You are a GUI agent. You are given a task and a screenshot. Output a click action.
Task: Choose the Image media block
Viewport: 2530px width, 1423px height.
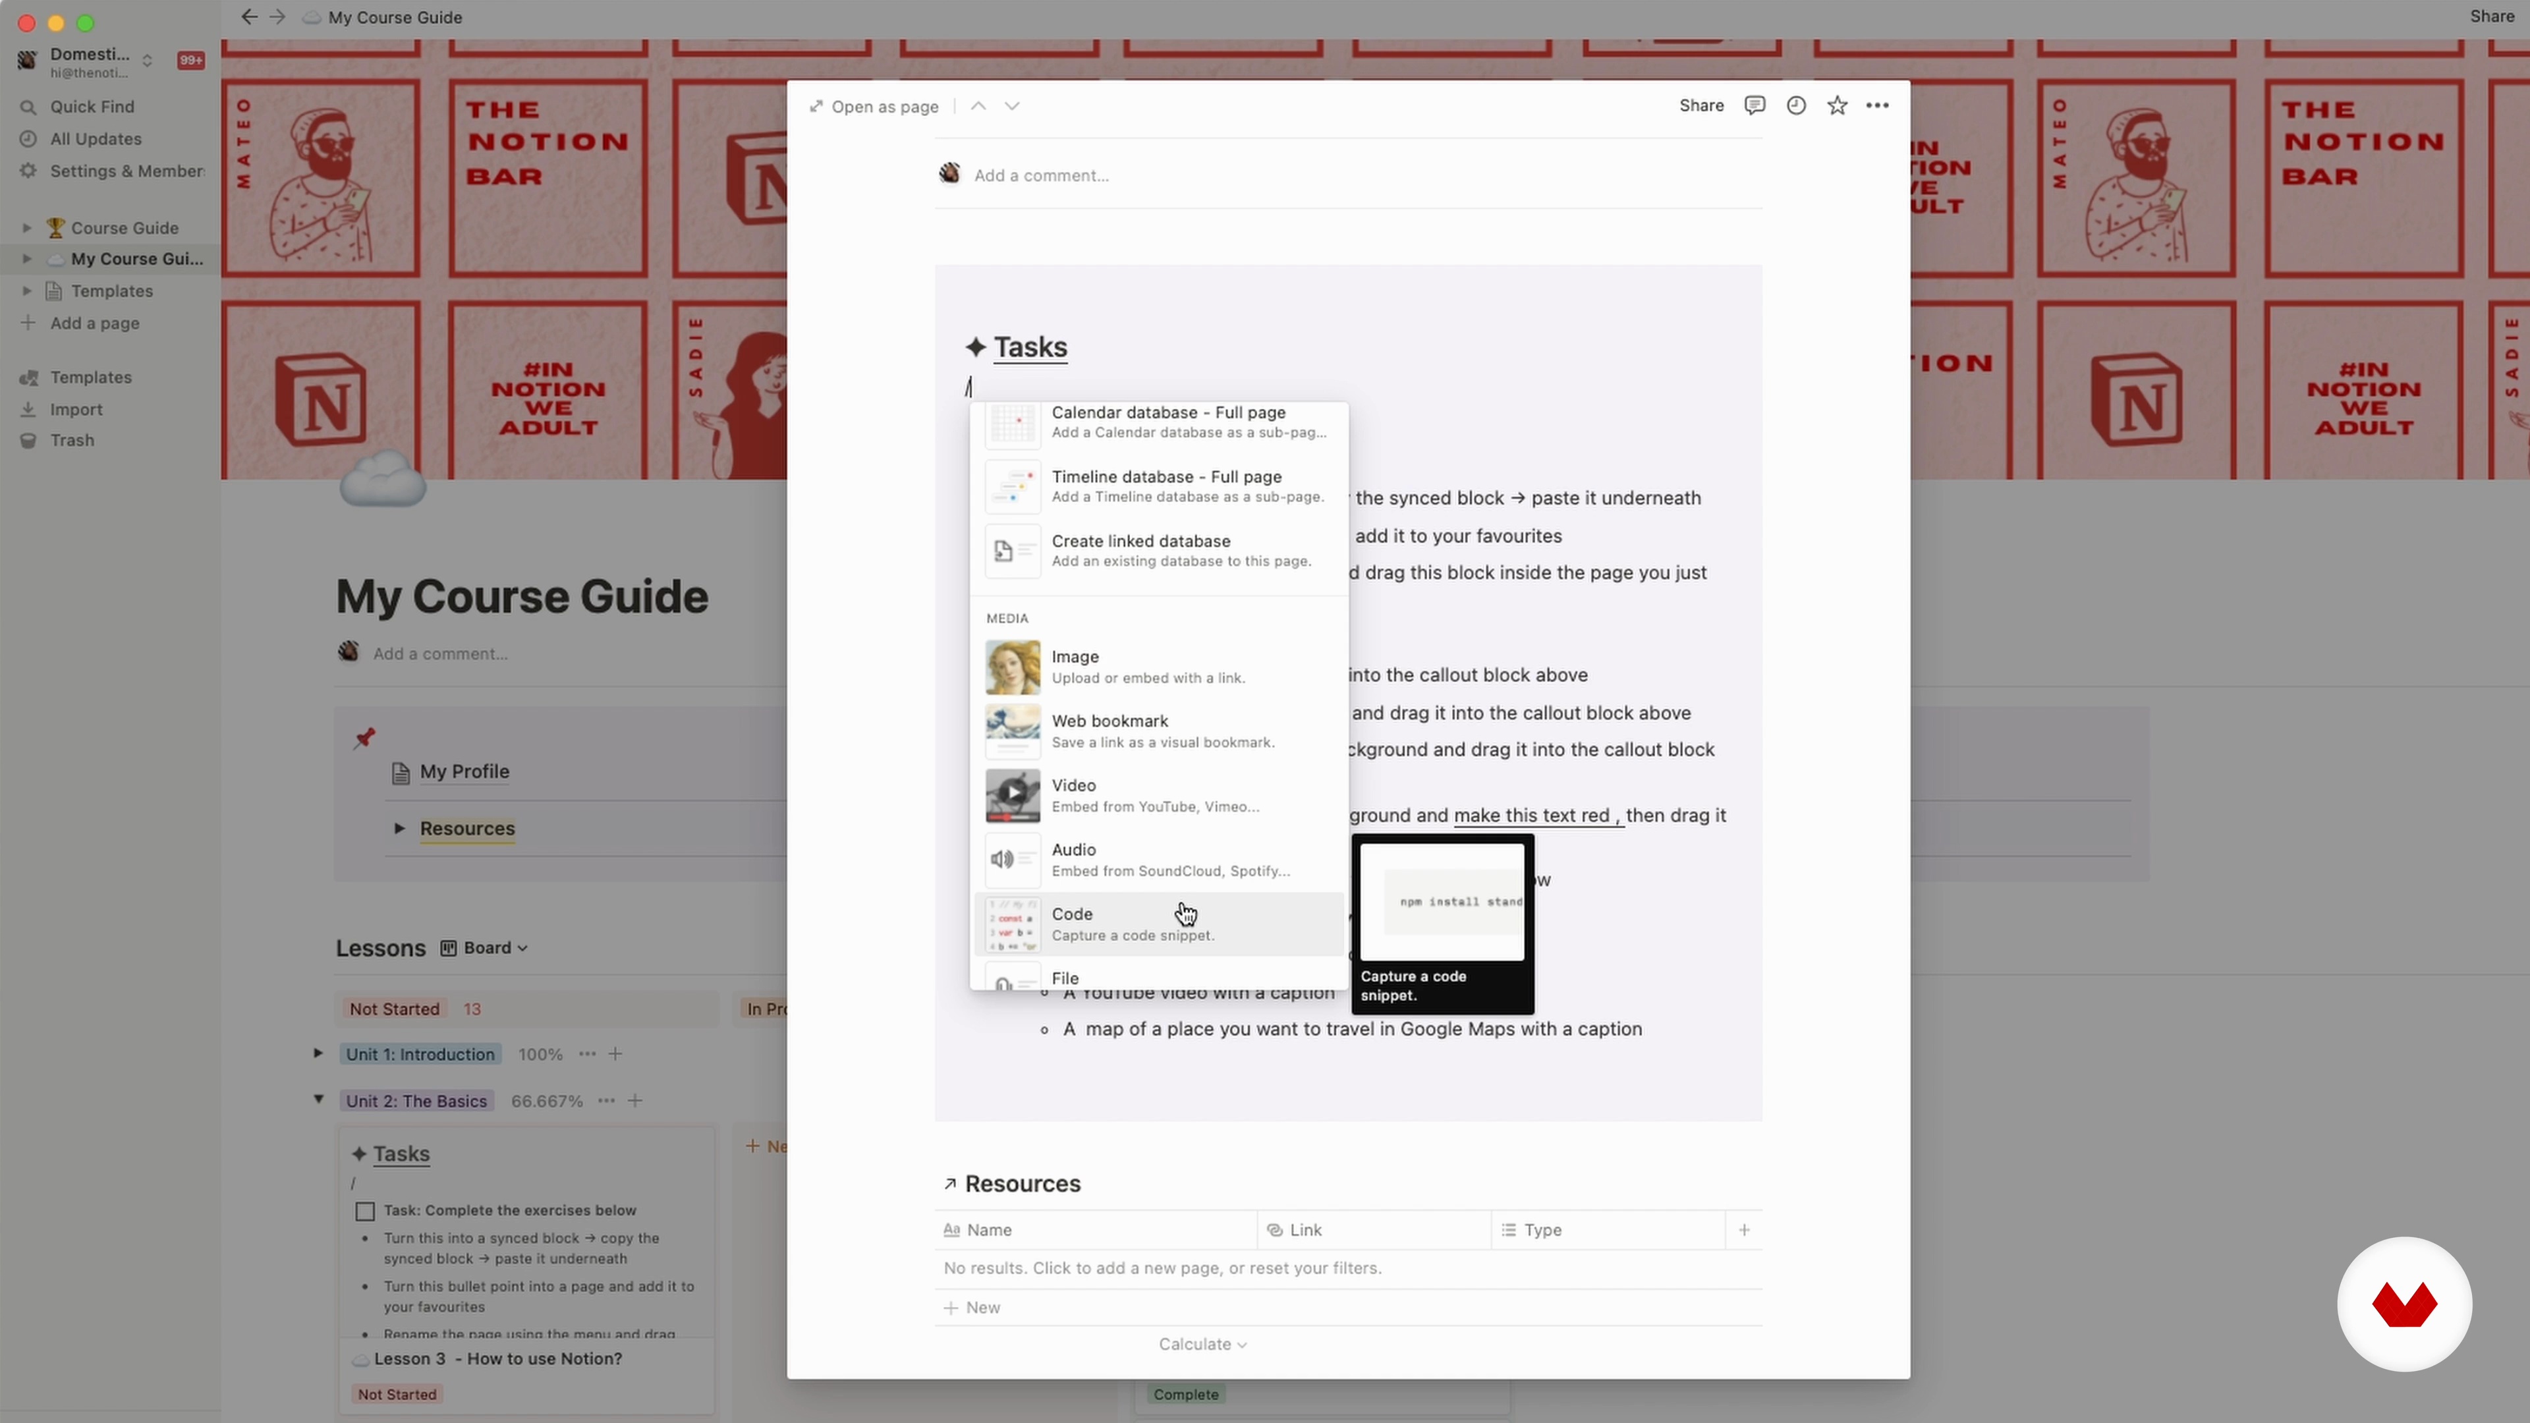tap(1159, 667)
